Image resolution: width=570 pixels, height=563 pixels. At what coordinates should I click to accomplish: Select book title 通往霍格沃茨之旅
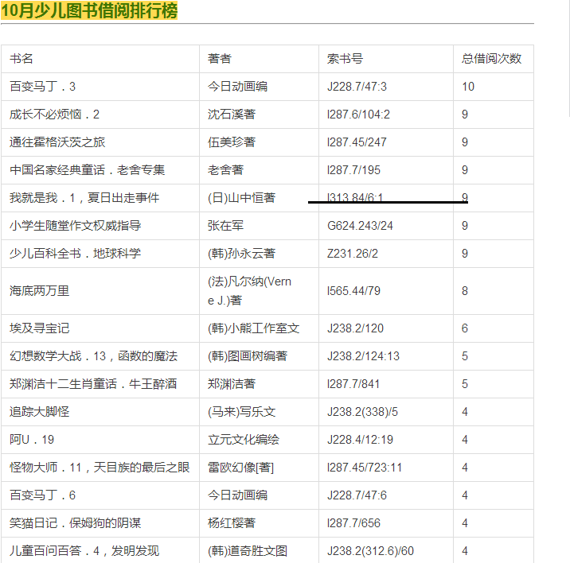pos(57,142)
